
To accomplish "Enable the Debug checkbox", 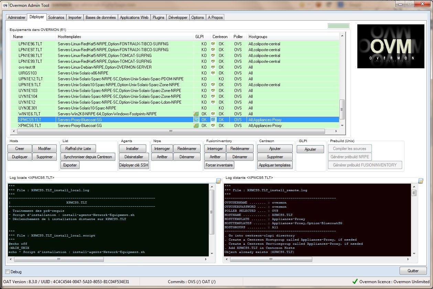I will [8, 272].
